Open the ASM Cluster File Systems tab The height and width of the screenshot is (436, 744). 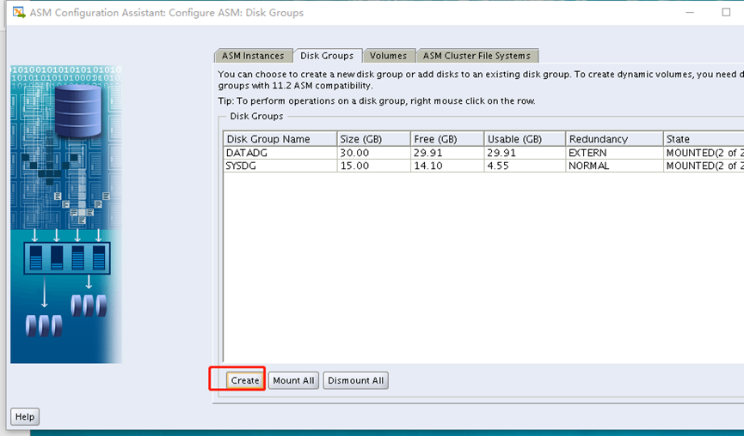click(x=477, y=56)
